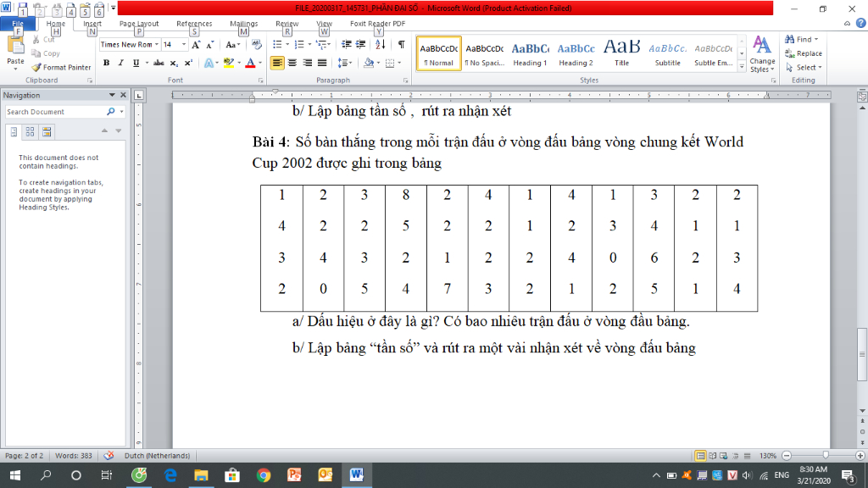Clear formatting with eraser icon
Screen dimensions: 868x488
click(x=256, y=44)
